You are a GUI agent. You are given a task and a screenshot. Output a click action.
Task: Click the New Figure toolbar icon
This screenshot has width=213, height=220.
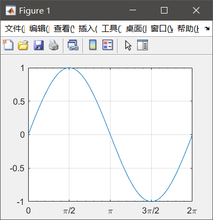click(x=8, y=45)
